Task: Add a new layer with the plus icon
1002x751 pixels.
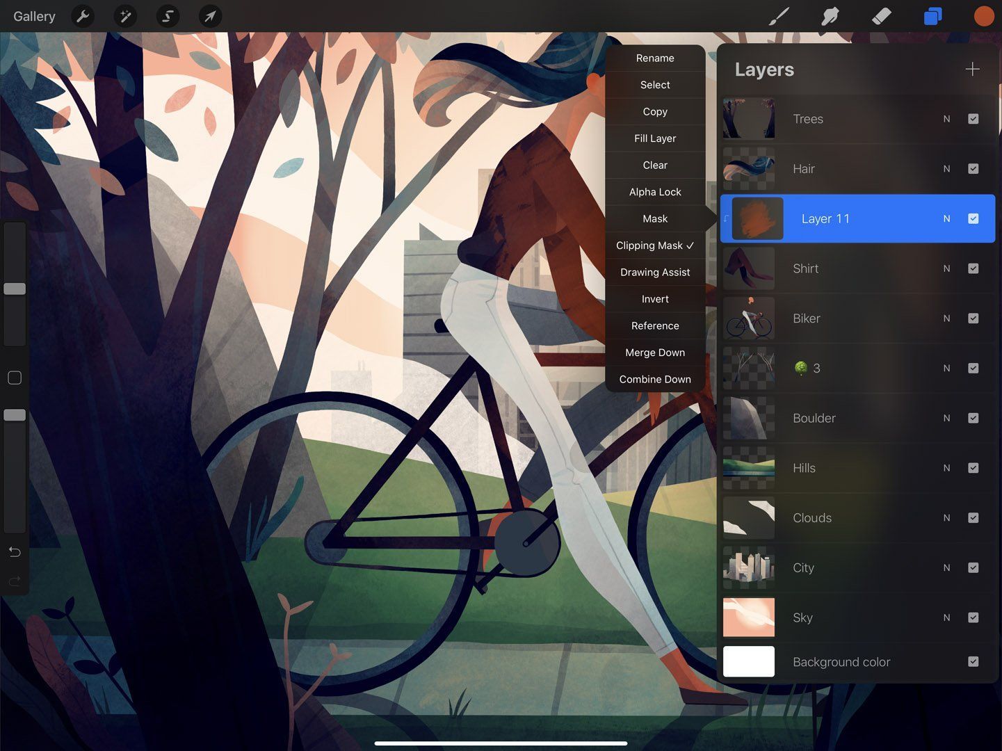Action: [x=972, y=69]
